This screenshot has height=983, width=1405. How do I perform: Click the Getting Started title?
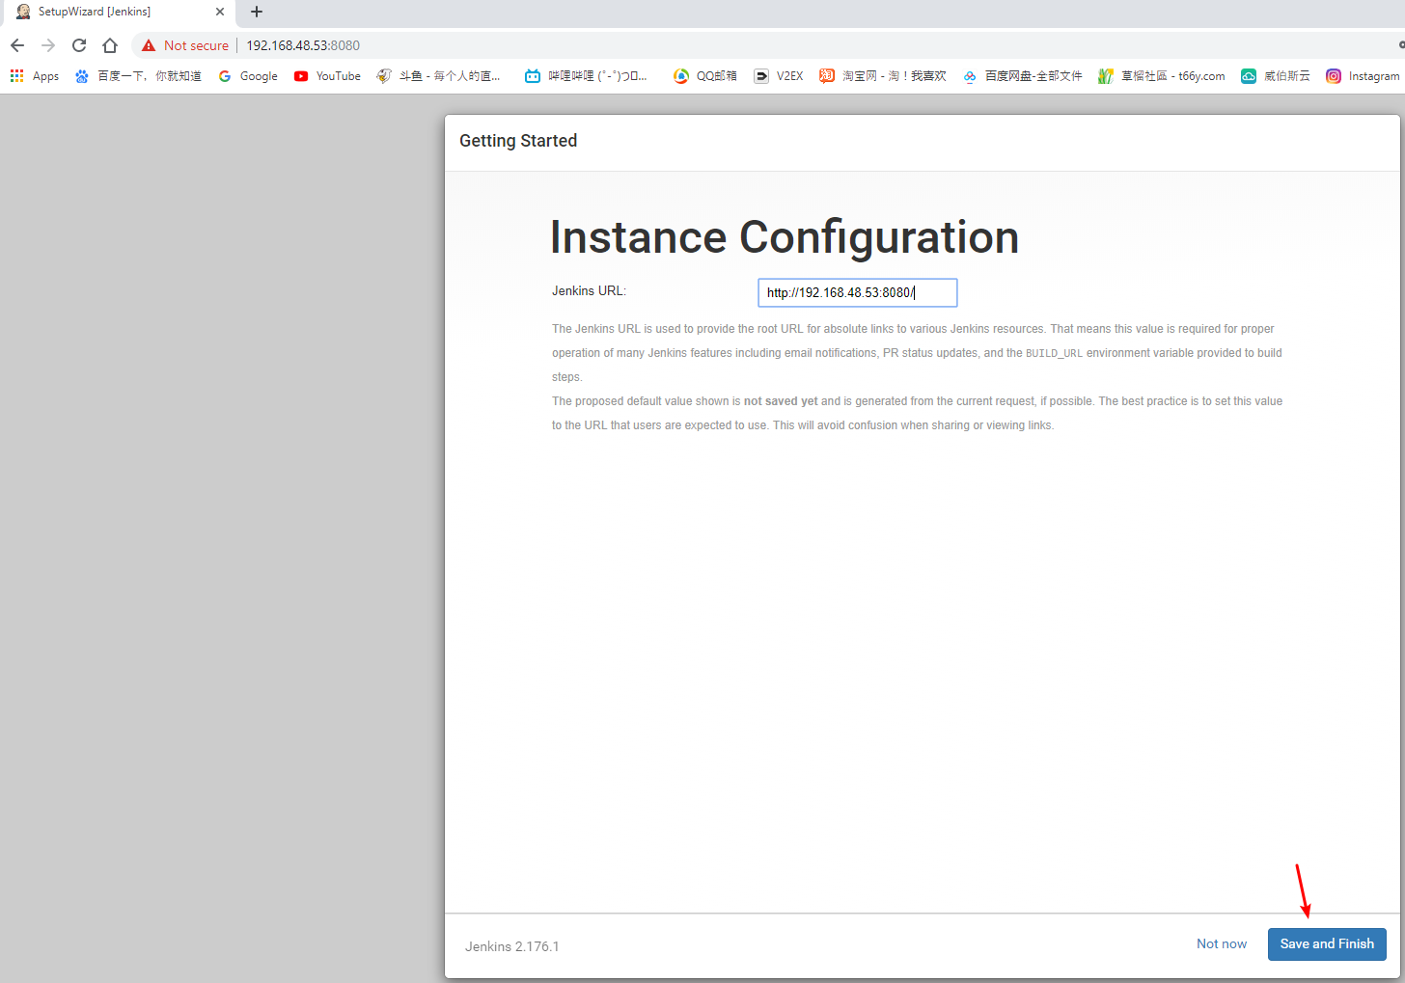pos(518,141)
